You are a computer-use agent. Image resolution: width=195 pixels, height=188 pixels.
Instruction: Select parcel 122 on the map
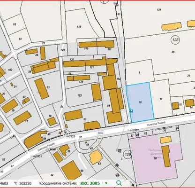click(80, 95)
